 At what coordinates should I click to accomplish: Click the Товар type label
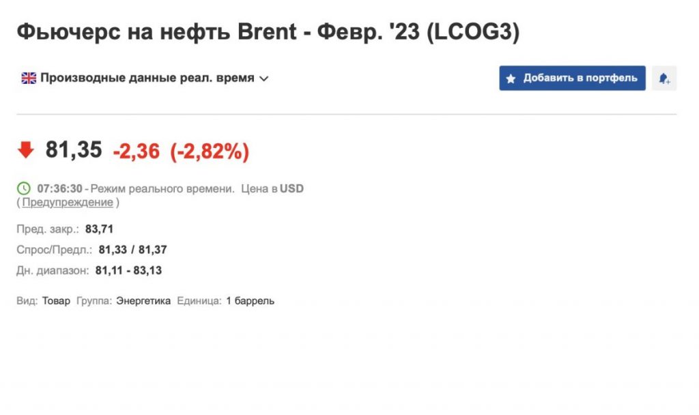click(56, 301)
